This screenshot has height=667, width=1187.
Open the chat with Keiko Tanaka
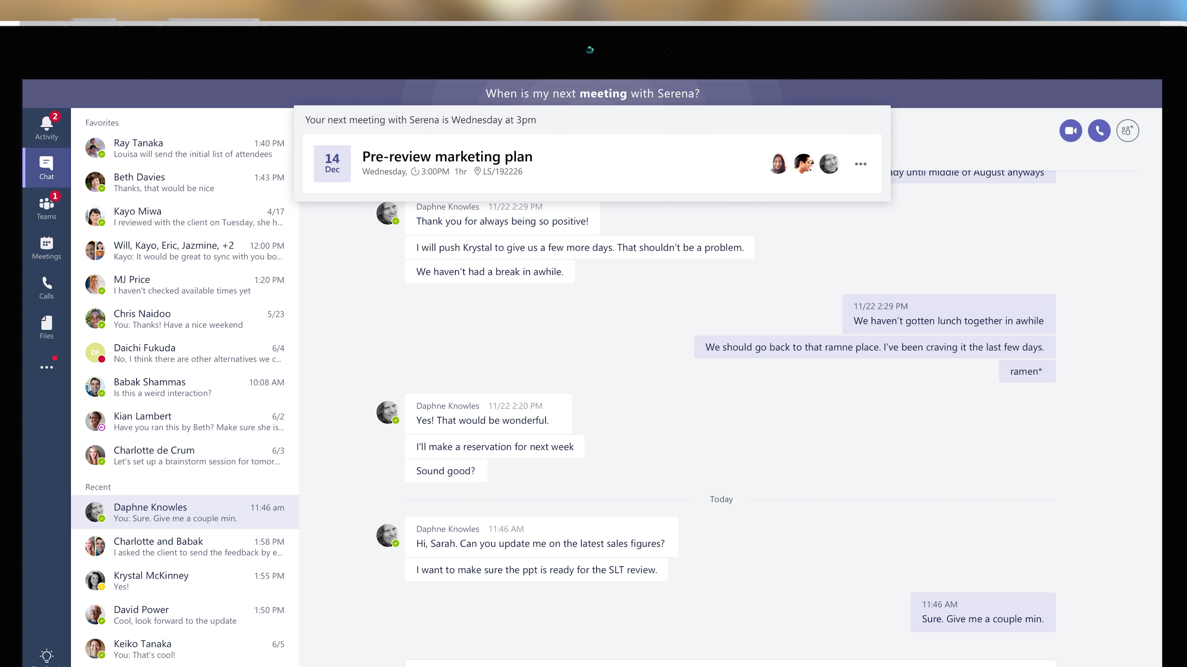pos(185,648)
